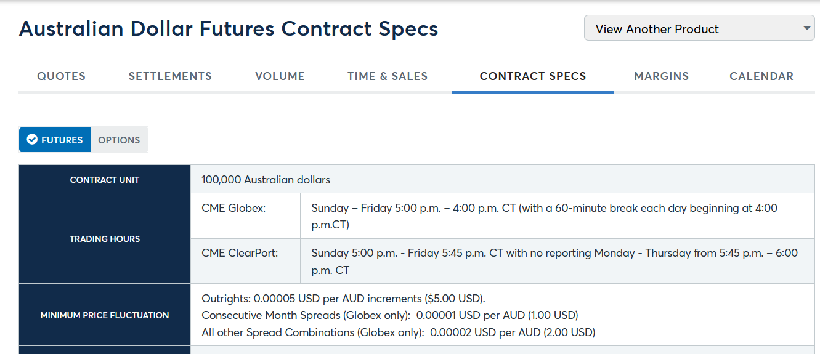This screenshot has width=820, height=354.
Task: Click the Contract Unit row header
Action: 105,180
